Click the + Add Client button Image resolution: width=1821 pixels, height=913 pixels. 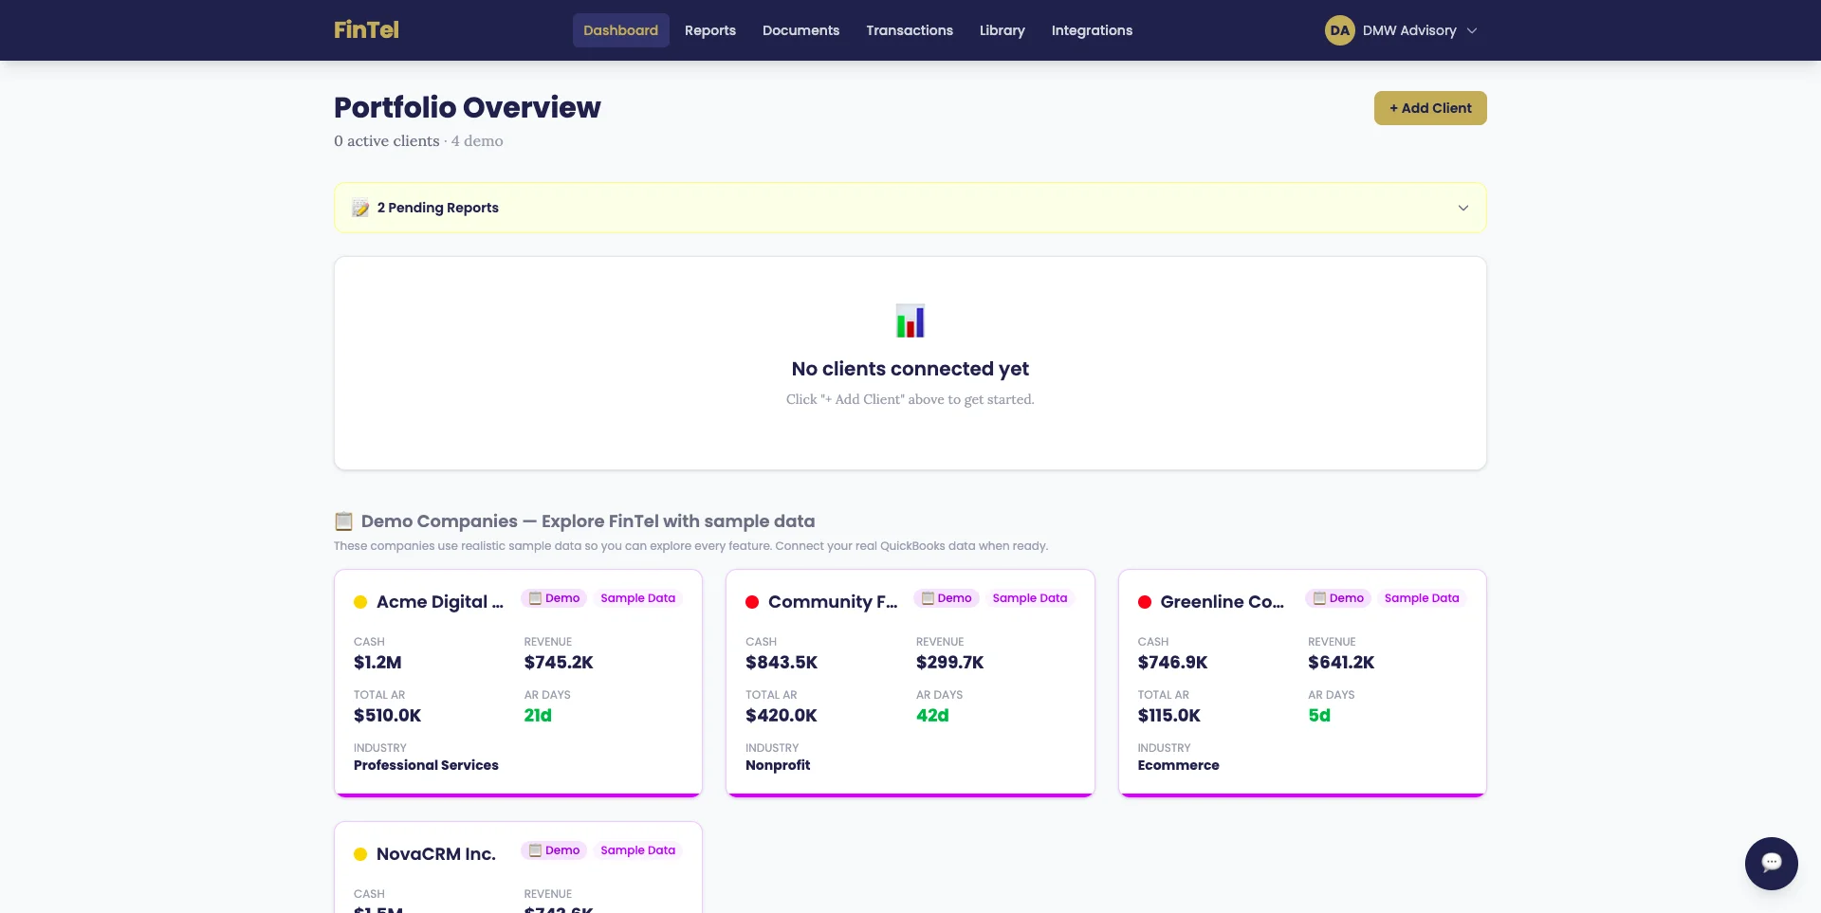coord(1429,107)
